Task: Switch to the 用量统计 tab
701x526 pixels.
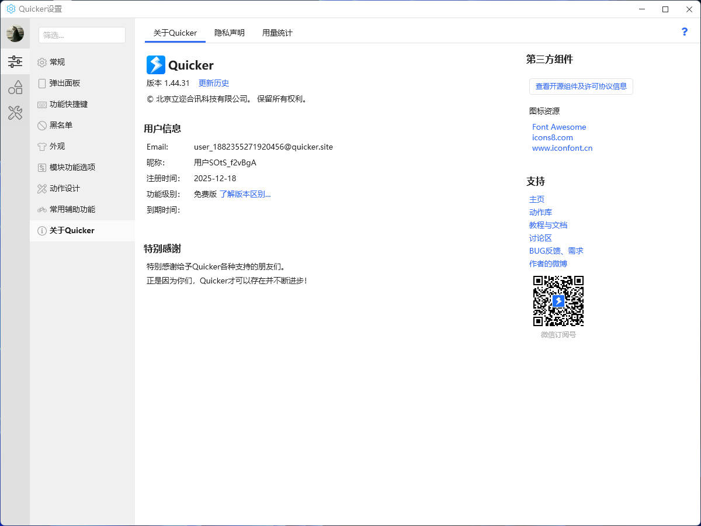Action: pyautogui.click(x=277, y=33)
